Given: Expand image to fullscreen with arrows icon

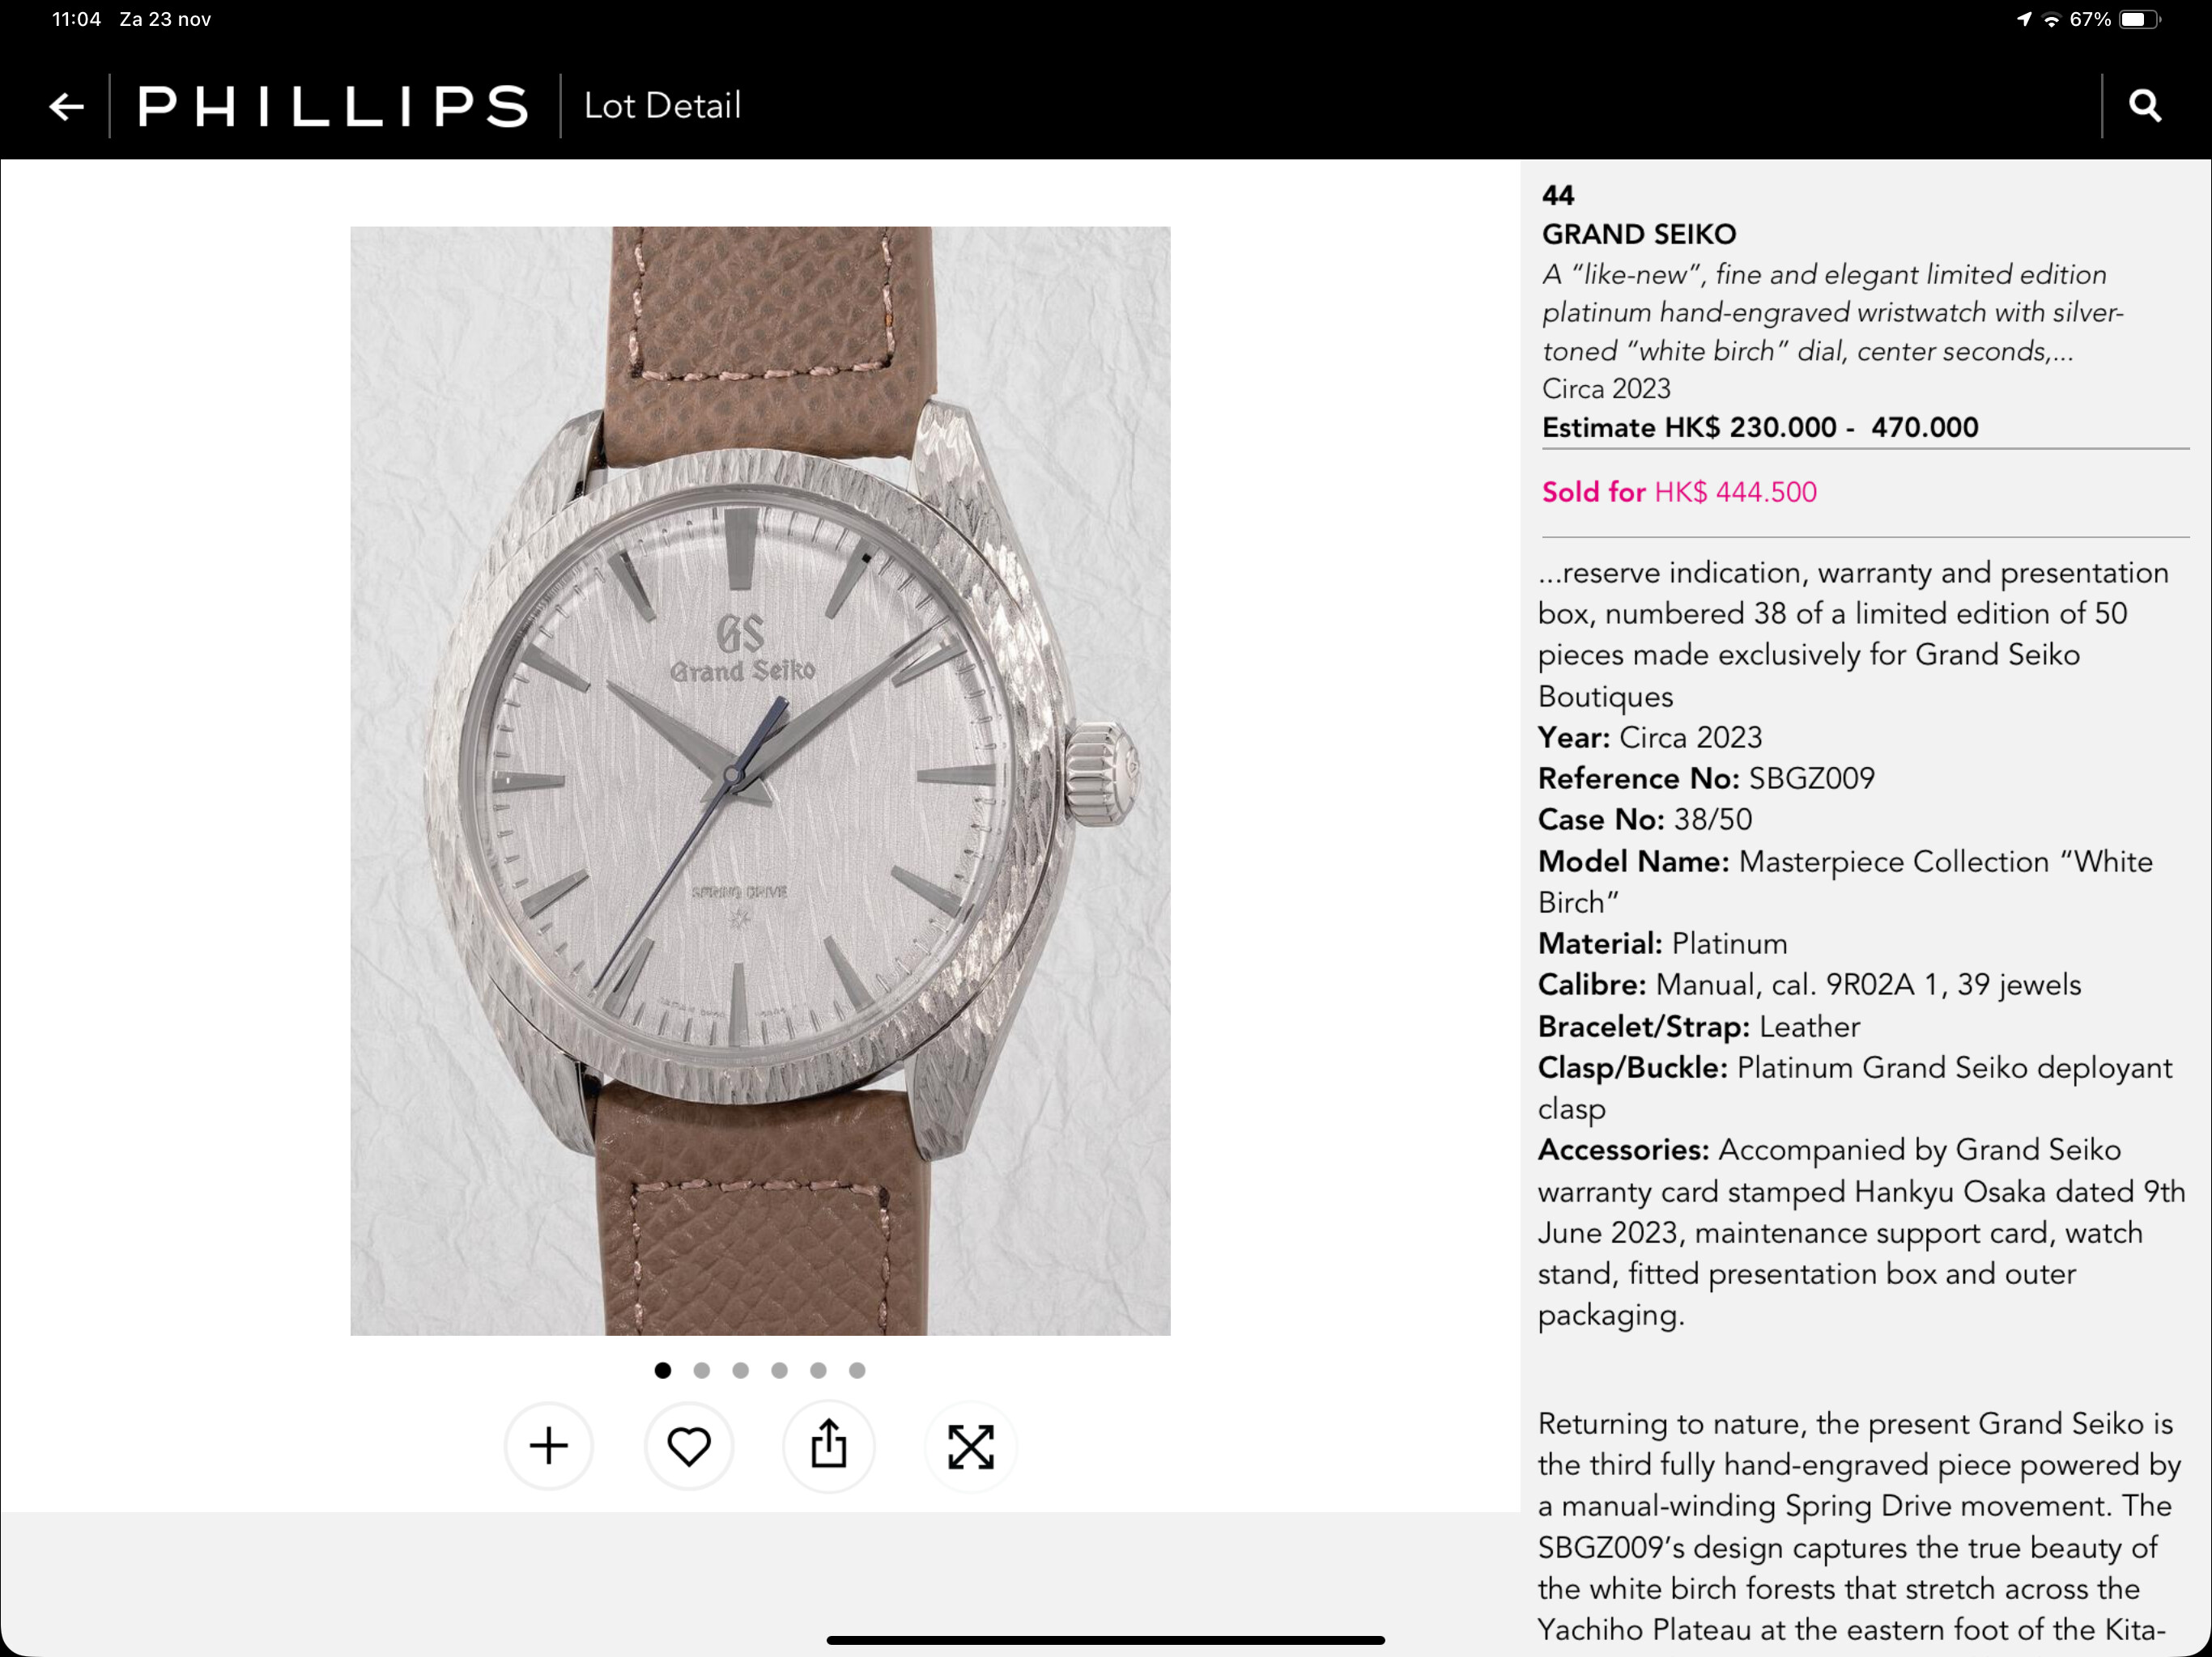Looking at the screenshot, I should (971, 1446).
